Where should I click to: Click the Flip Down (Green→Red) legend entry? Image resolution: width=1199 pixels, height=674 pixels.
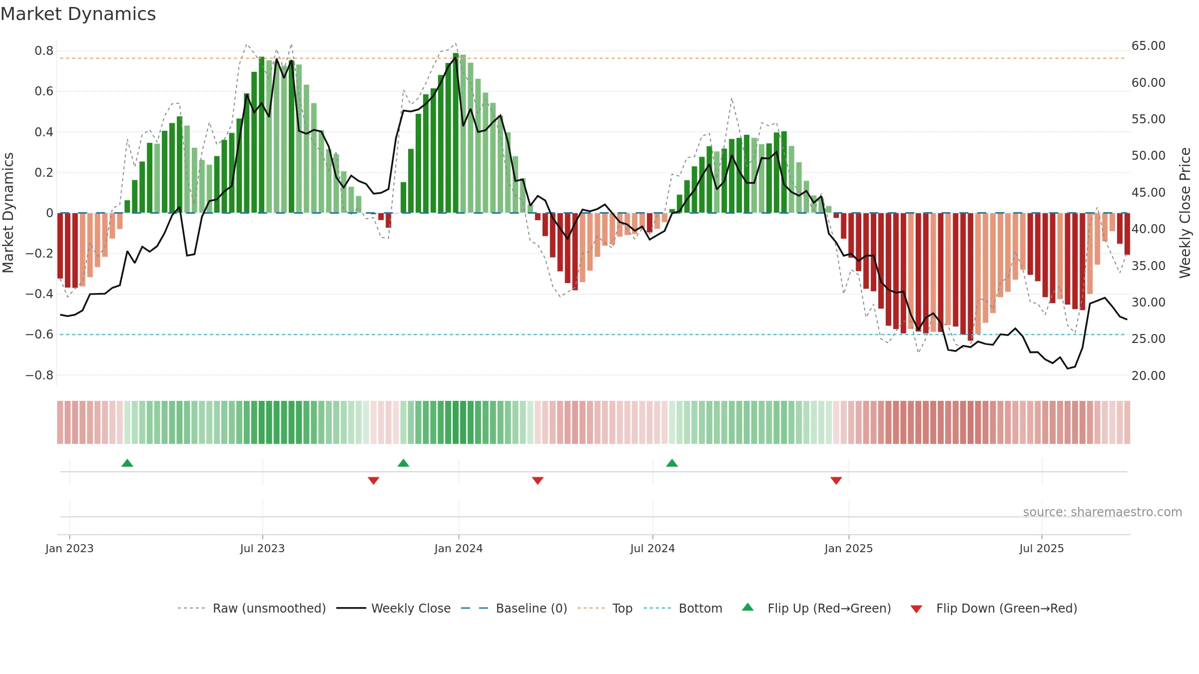(x=994, y=608)
